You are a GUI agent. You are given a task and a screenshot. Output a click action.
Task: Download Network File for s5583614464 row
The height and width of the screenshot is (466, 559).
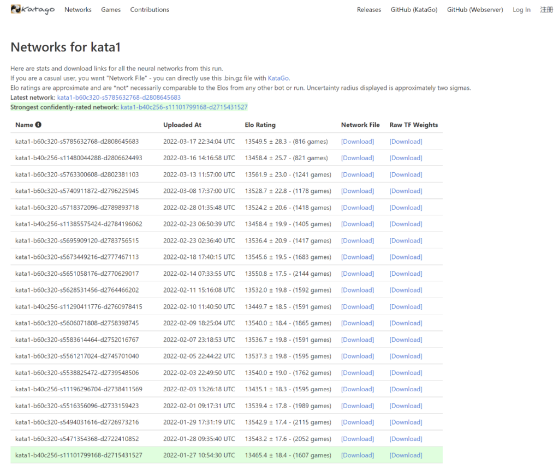(358, 340)
